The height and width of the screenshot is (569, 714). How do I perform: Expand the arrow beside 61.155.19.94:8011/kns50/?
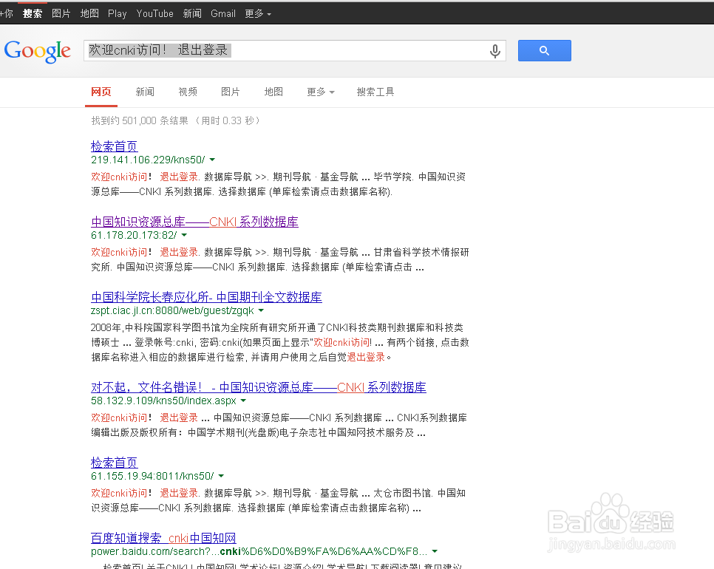point(221,476)
